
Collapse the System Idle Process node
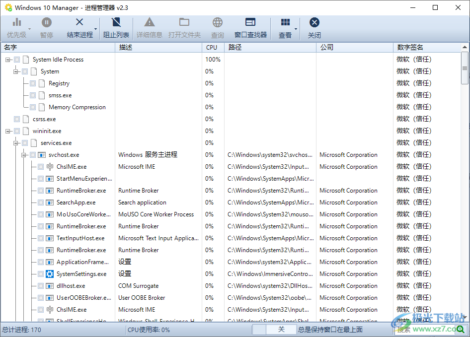point(8,59)
